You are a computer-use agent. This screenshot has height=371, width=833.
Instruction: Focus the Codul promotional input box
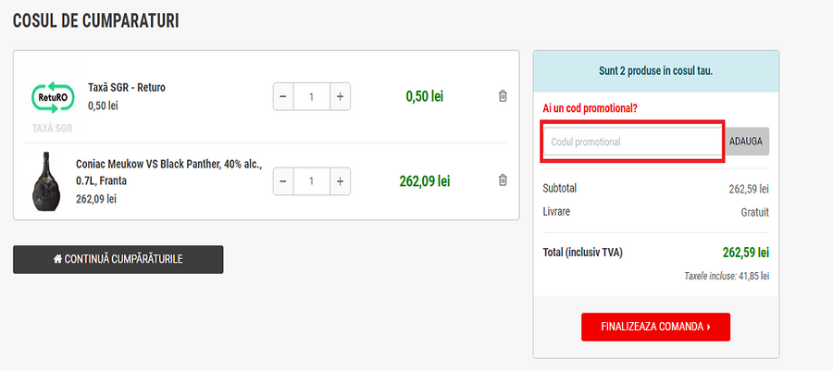click(632, 142)
